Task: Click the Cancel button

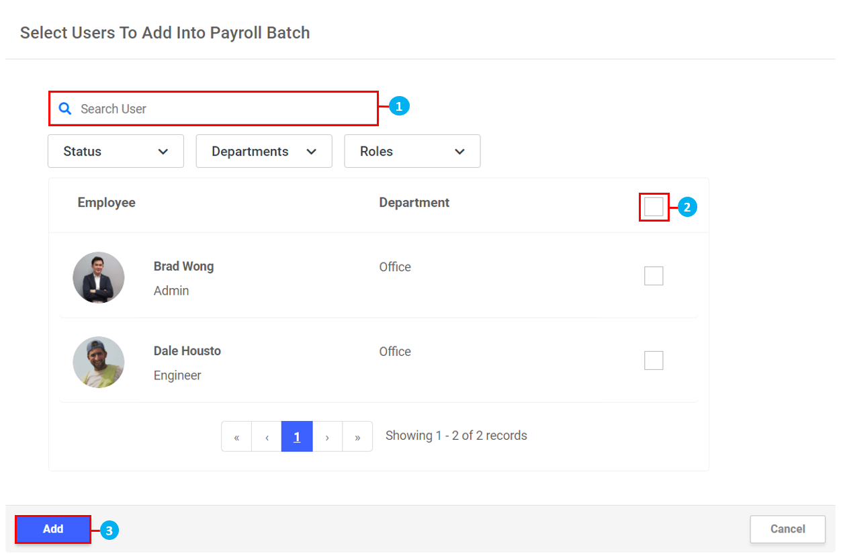Action: pos(787,529)
